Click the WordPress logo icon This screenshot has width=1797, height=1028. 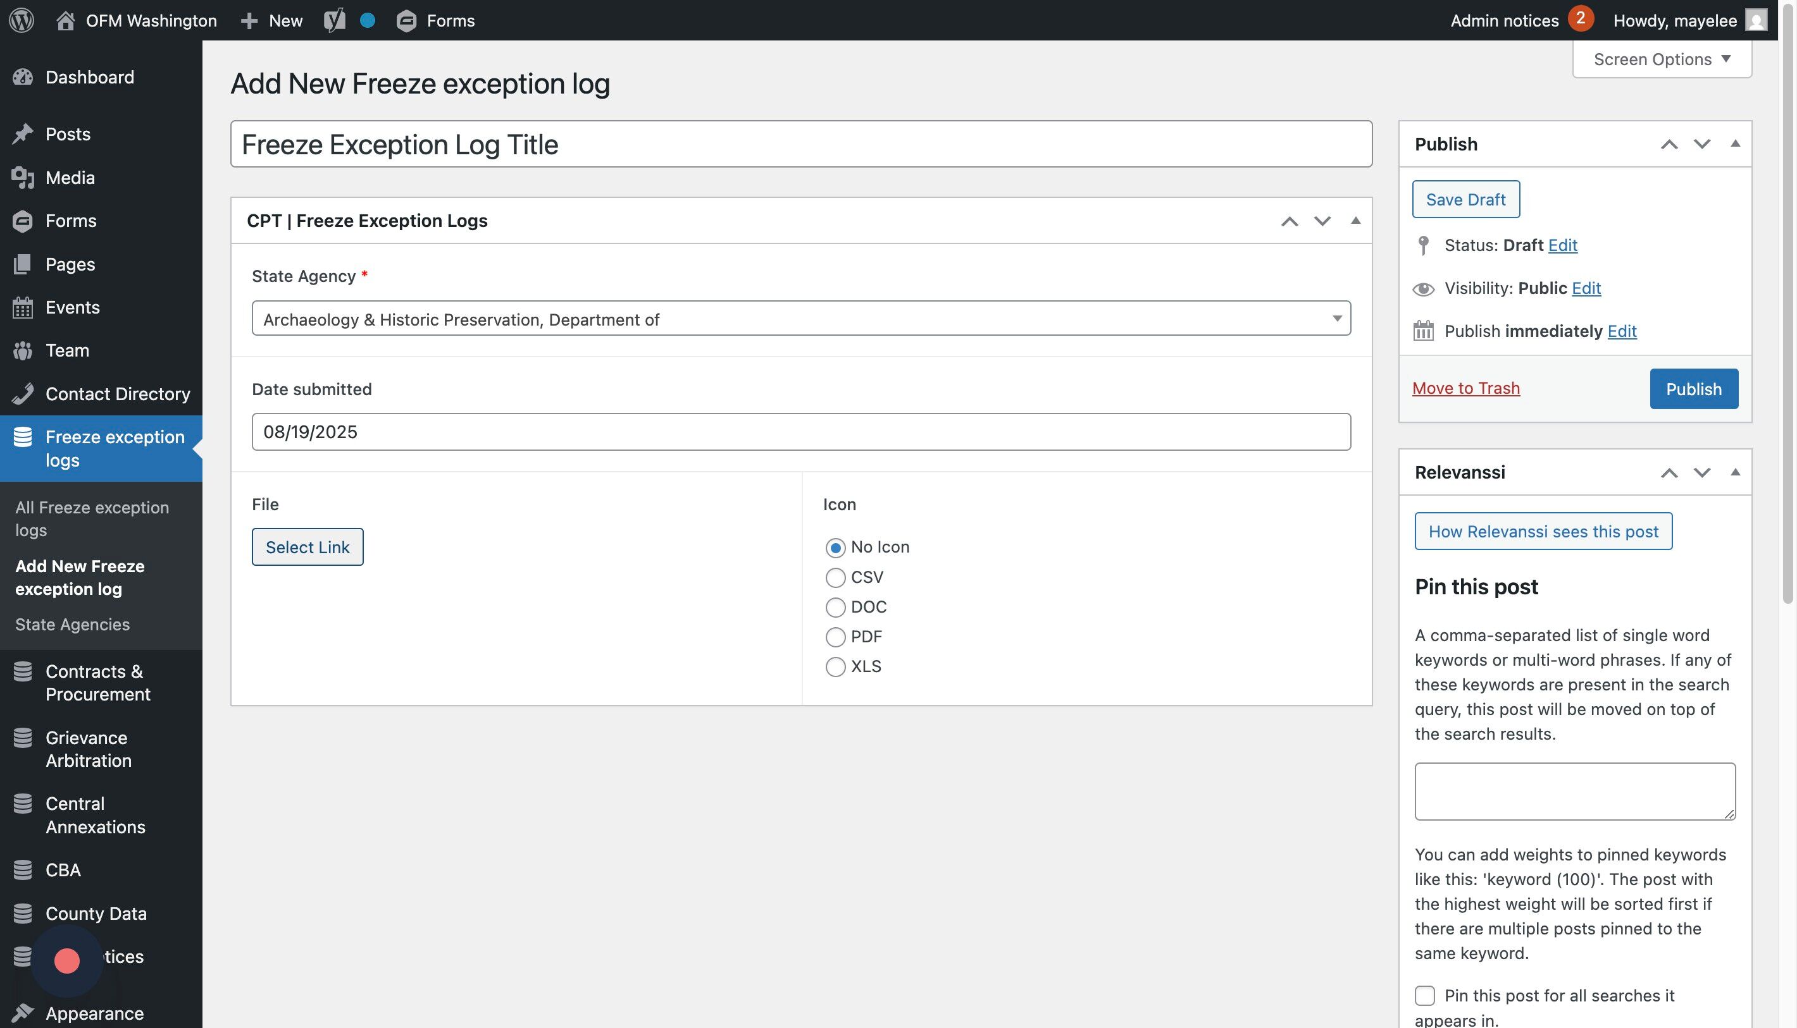(22, 20)
